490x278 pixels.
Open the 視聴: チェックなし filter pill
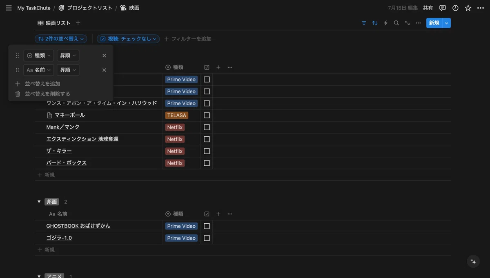[129, 39]
